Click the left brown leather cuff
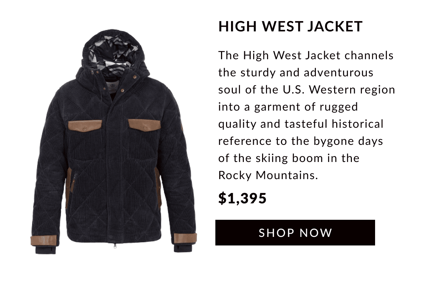 43,240
